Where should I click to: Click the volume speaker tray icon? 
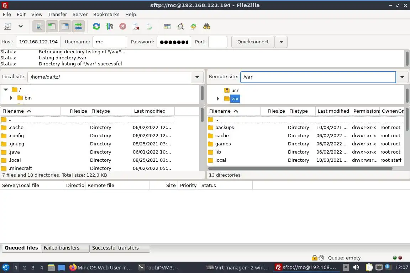(356, 268)
